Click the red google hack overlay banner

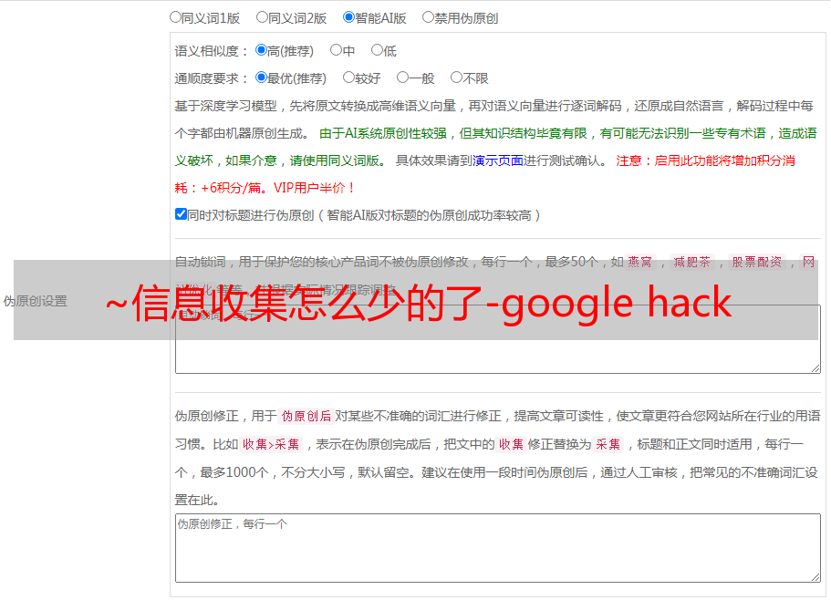click(416, 300)
